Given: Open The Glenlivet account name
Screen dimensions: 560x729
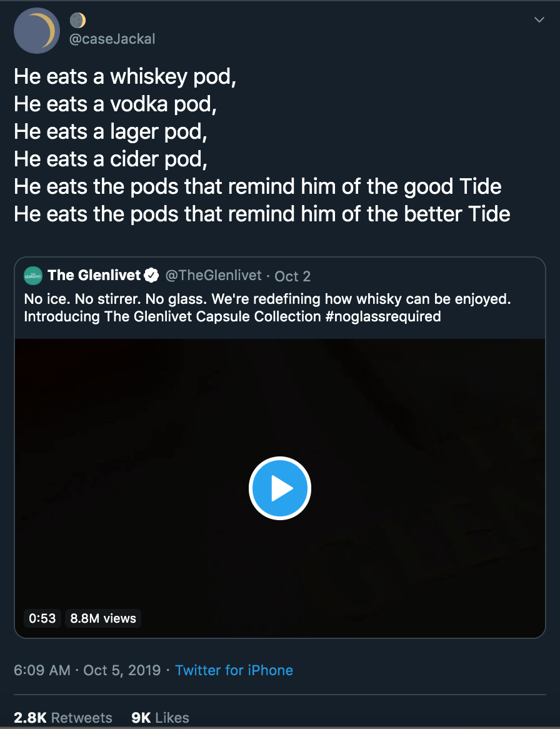Looking at the screenshot, I should pos(94,275).
